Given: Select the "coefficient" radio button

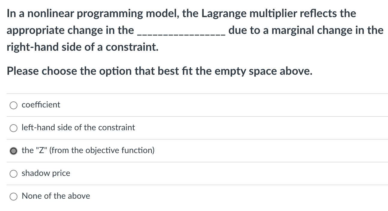Looking at the screenshot, I should pyautogui.click(x=13, y=105).
